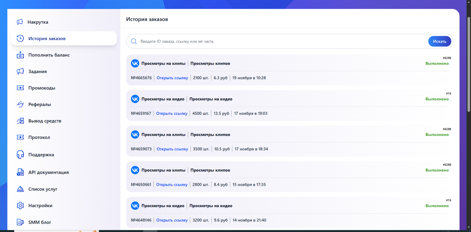471x232 pixels.
Task: Click the megaphone icon beside Накрутка
Action: 20,22
